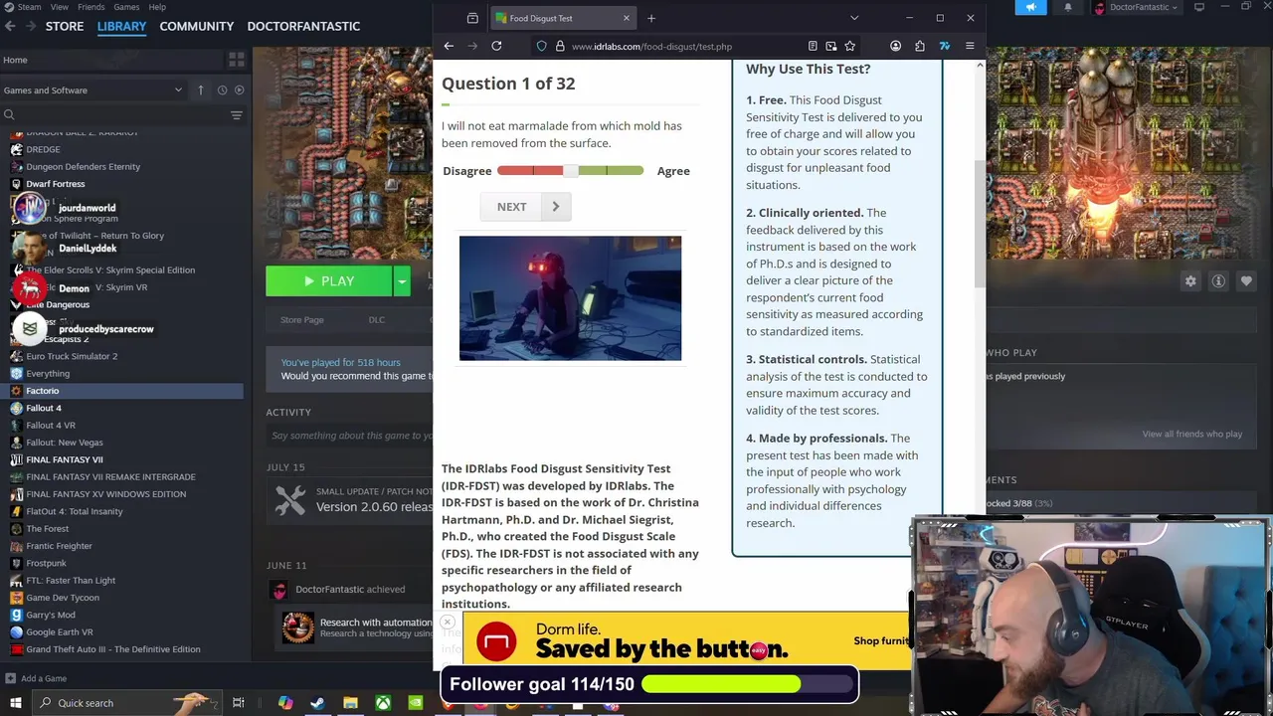1273x716 pixels.
Task: Open the library collections grid view icon
Action: pos(236,60)
